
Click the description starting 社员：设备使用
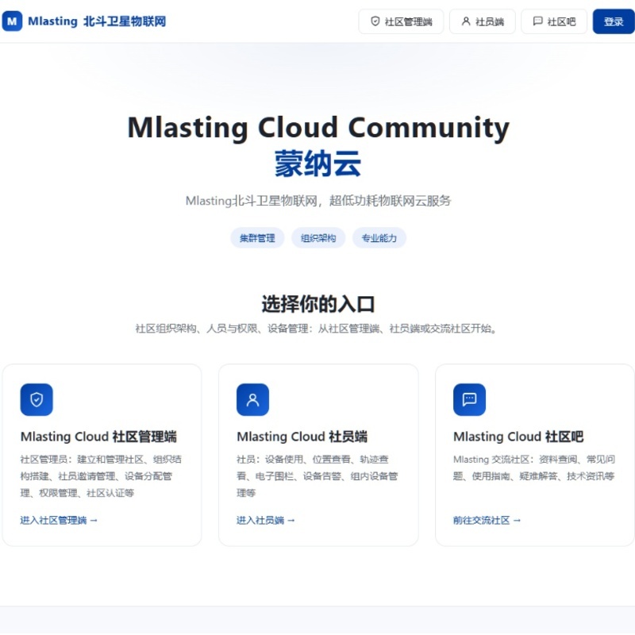[x=317, y=475]
